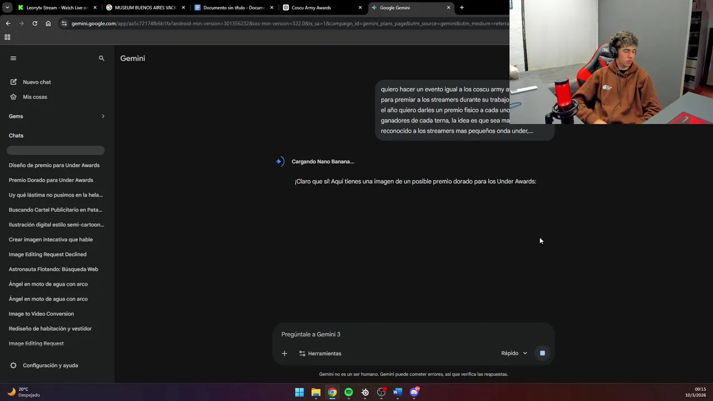Open Mis cosas in the sidebar
The width and height of the screenshot is (713, 401).
click(35, 97)
